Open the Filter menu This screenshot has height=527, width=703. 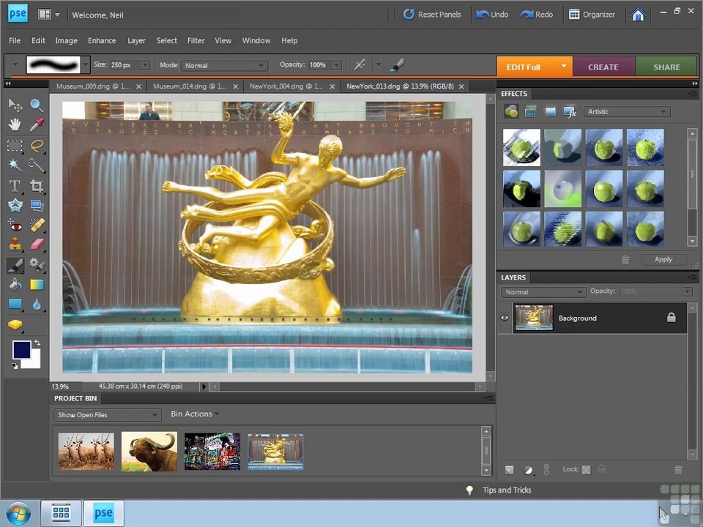tap(196, 40)
